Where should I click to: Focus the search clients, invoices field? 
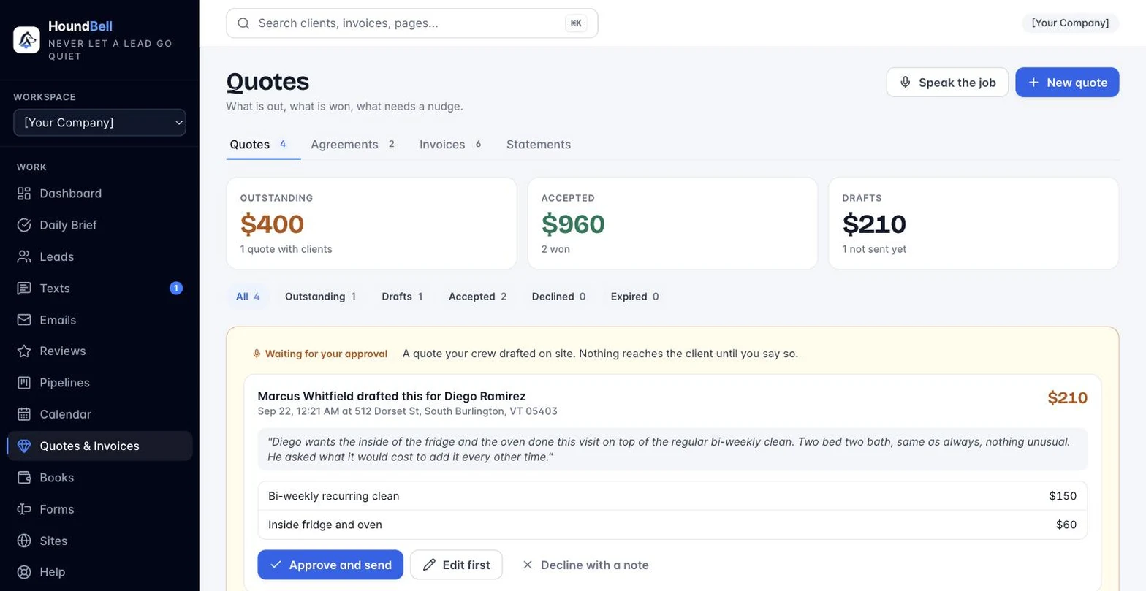click(412, 23)
